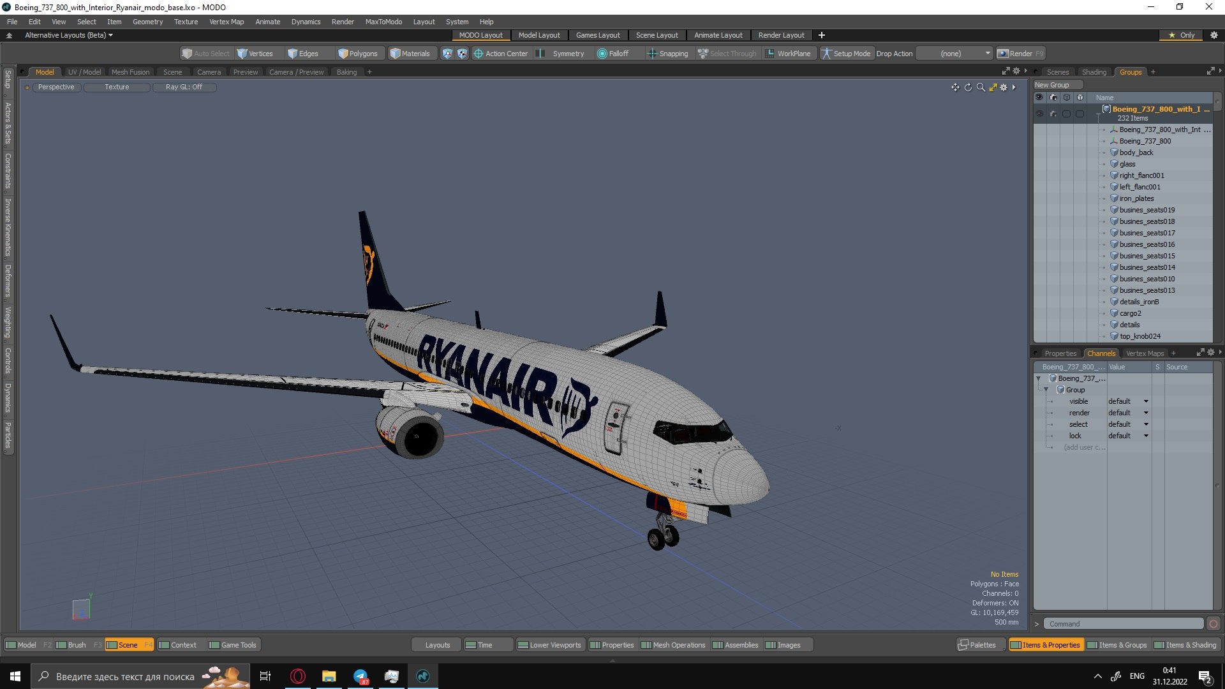Toggle Auto Select mode
This screenshot has width=1225, height=689.
pos(205,54)
